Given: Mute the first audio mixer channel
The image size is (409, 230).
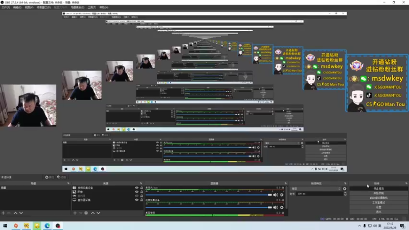Looking at the screenshot, I should [276, 195].
